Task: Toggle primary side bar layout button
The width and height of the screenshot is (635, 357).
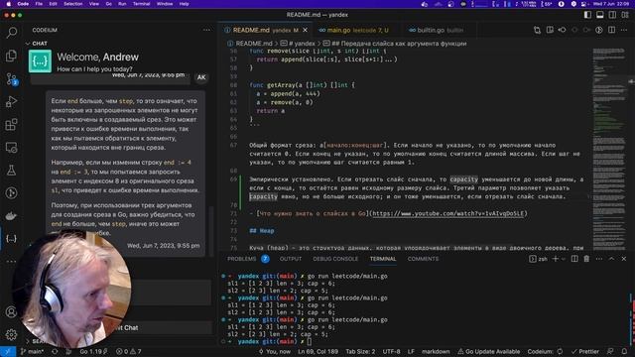Action: point(587,15)
